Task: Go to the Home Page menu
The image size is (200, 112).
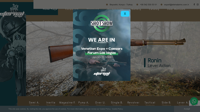Action: click(50, 9)
